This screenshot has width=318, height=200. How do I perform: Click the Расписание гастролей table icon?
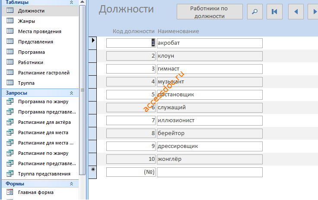coord(10,72)
